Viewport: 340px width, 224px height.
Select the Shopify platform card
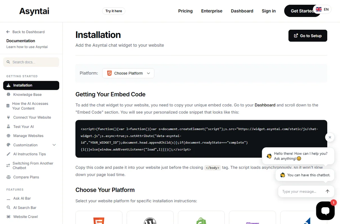(201, 217)
